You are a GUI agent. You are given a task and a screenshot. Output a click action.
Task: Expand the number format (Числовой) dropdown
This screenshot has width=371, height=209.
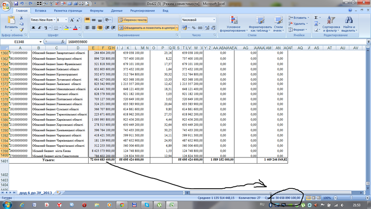click(x=213, y=20)
